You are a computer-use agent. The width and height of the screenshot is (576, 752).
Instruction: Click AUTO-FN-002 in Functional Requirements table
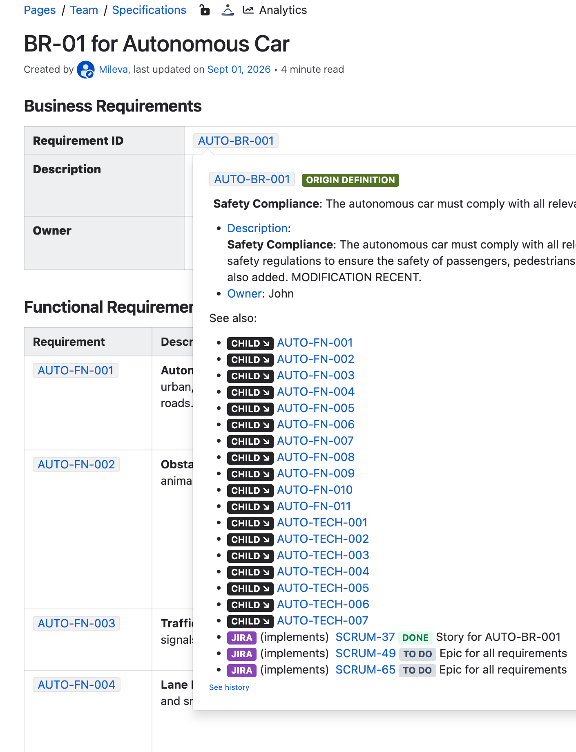click(76, 464)
